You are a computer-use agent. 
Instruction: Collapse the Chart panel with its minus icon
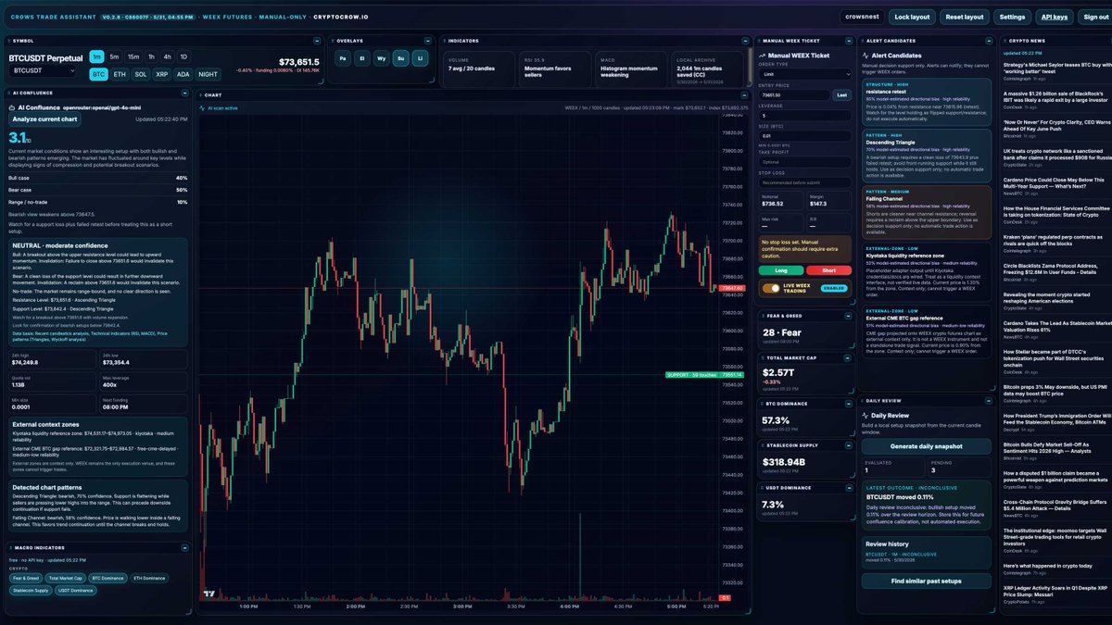743,94
